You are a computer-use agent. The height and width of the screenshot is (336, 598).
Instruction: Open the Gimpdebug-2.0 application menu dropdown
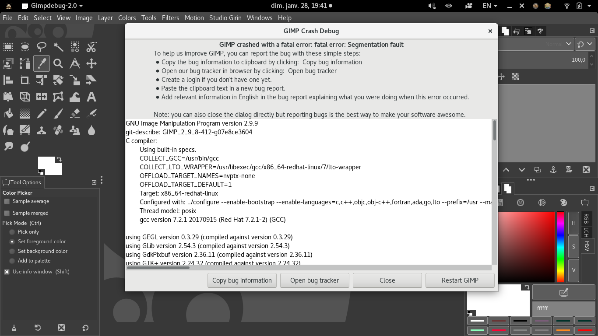point(52,6)
